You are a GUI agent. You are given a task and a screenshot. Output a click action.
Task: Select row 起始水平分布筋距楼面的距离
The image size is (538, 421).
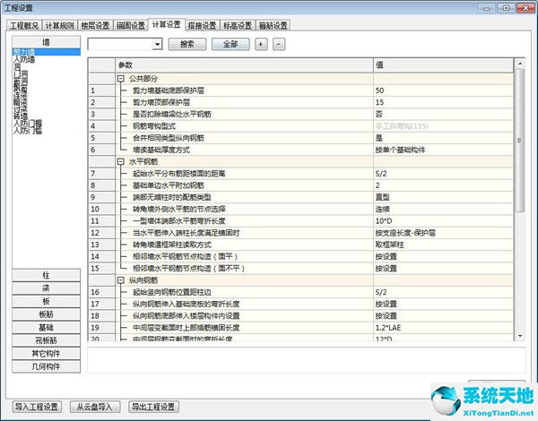click(x=300, y=174)
